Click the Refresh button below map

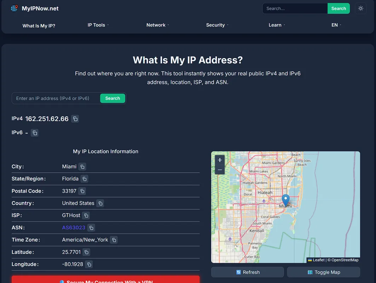coord(248,272)
